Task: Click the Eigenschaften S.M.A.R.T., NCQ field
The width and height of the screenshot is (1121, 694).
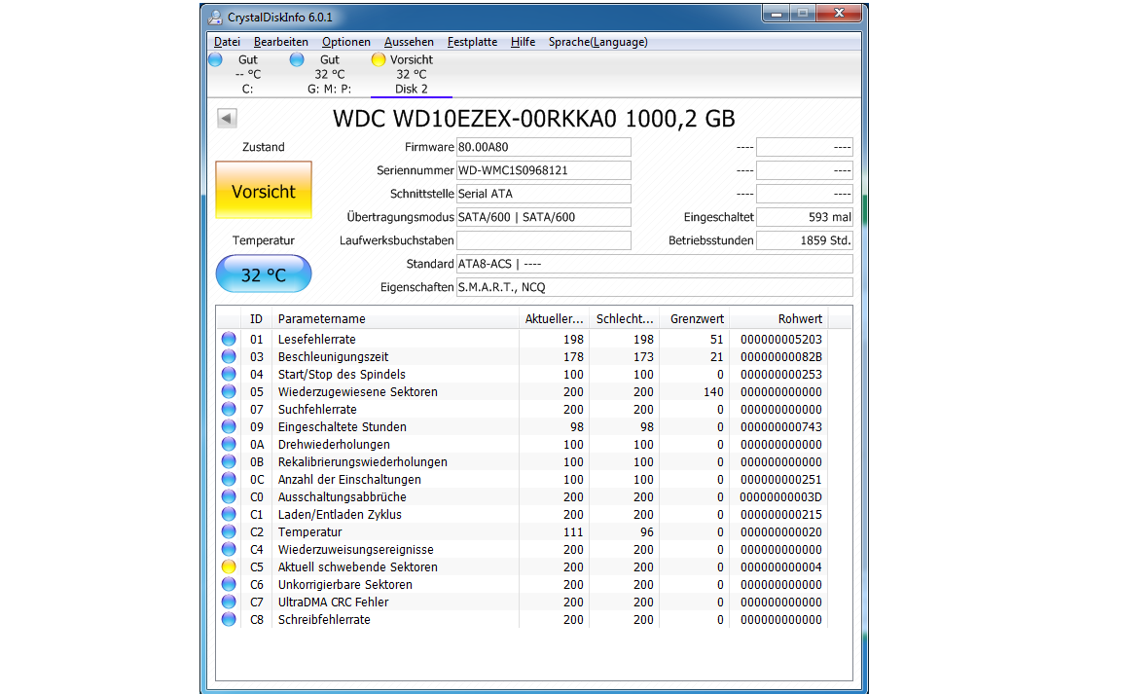Action: tap(654, 287)
